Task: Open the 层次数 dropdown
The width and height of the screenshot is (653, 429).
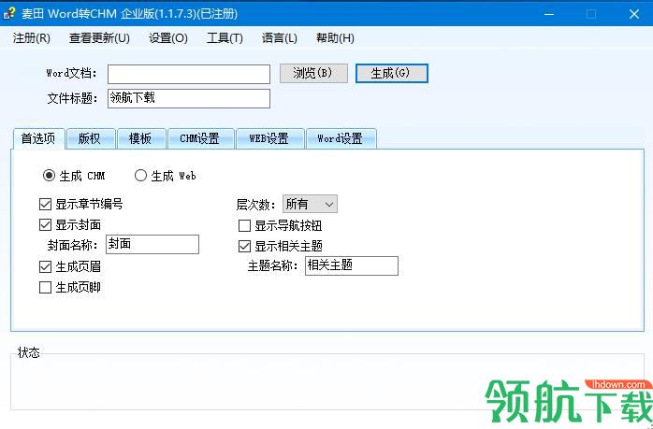Action: [310, 205]
